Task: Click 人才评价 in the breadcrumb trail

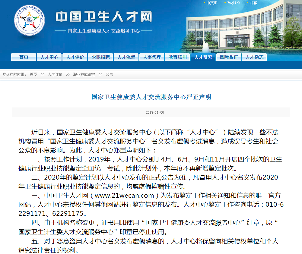Action: click(x=55, y=74)
